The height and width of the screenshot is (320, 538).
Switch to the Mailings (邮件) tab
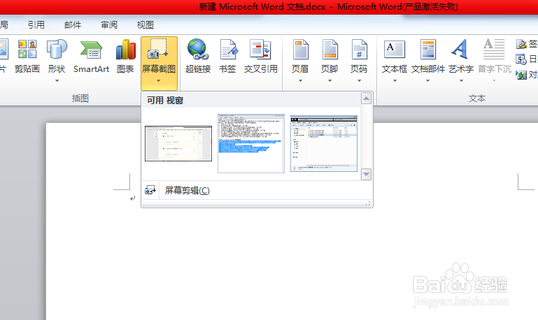point(73,25)
